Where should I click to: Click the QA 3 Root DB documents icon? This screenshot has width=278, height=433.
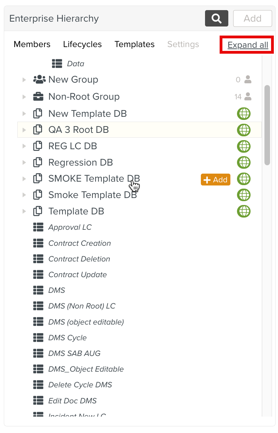(x=38, y=130)
